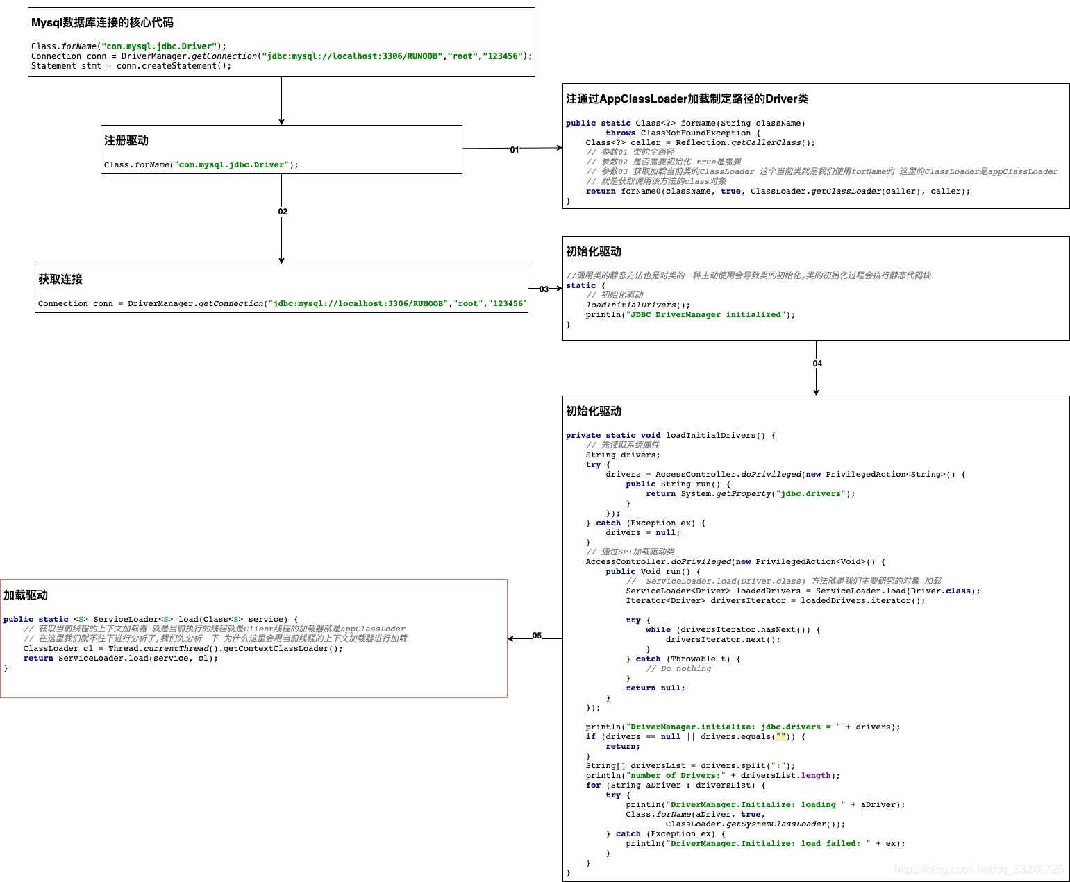Click the "drivers = null;" line
This screenshot has height=882, width=1070.
(643, 532)
